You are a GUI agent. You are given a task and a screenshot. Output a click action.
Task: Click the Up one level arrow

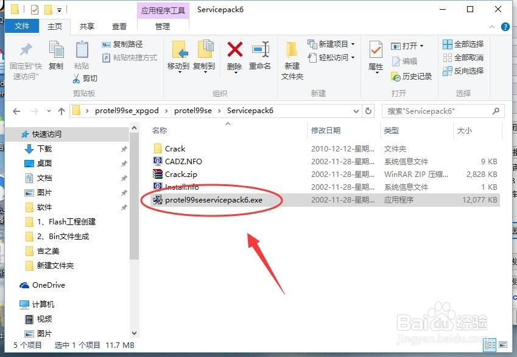point(62,111)
